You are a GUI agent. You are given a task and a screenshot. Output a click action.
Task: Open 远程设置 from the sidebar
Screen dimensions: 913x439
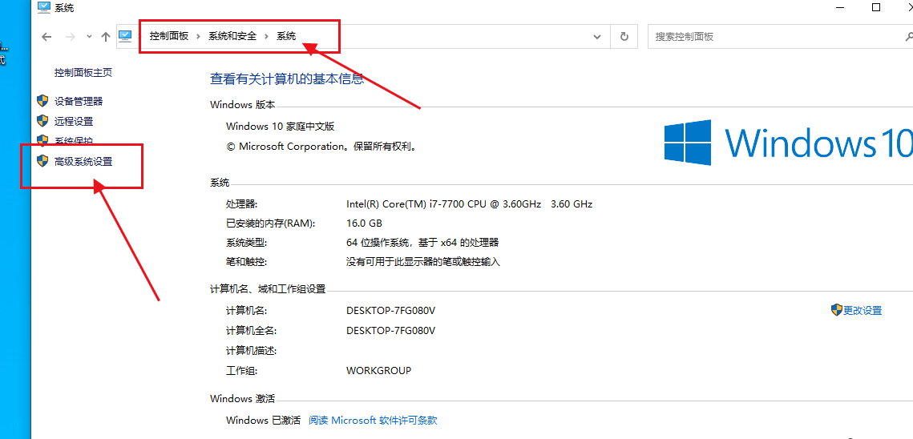point(74,121)
